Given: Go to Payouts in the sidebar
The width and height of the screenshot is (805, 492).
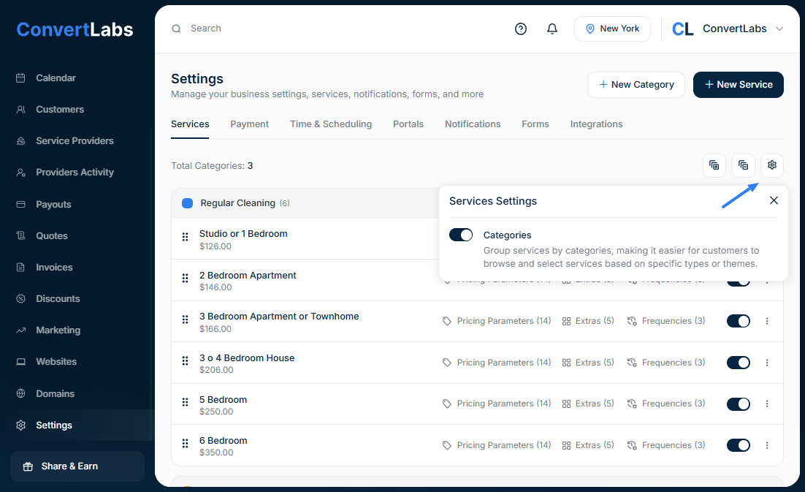Looking at the screenshot, I should 53,205.
